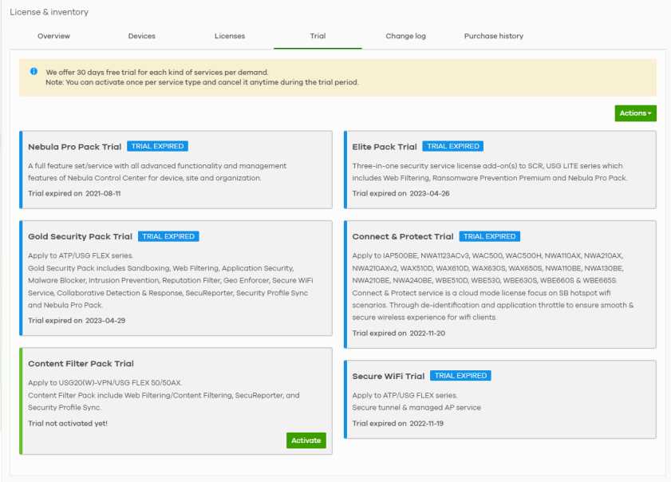
Task: Click Trial Expired badge on Connect & Protect
Action: click(490, 236)
